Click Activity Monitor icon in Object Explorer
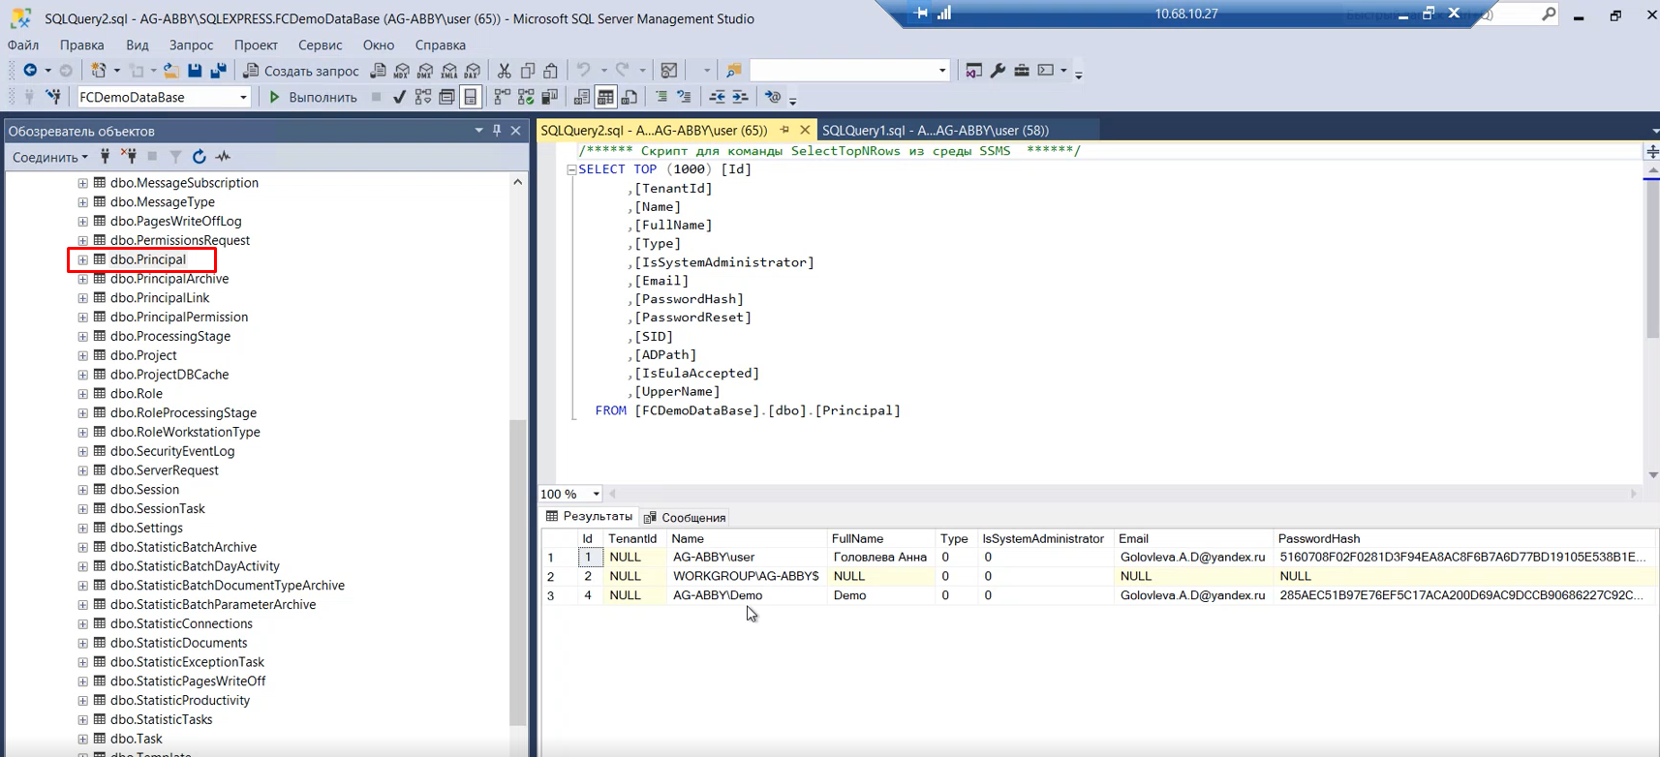The width and height of the screenshot is (1660, 757). (223, 156)
